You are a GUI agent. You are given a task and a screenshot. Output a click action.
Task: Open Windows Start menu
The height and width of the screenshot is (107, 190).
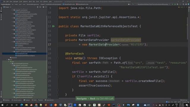(x=2, y=105)
